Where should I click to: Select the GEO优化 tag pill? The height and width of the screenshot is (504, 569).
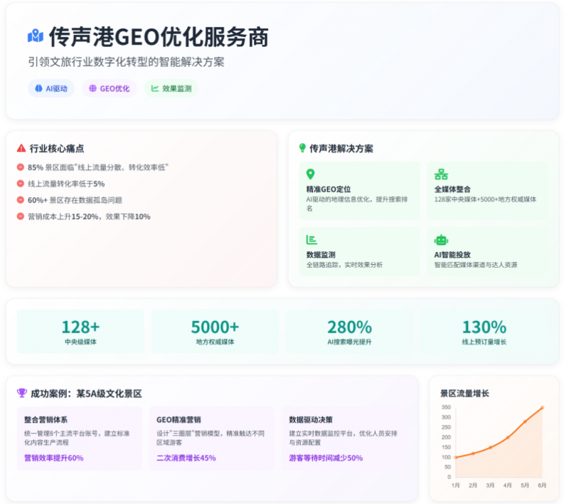[x=109, y=89]
